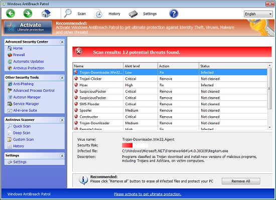Click the blue help question mark icon
This screenshot has width=276, height=200.
point(174,14)
